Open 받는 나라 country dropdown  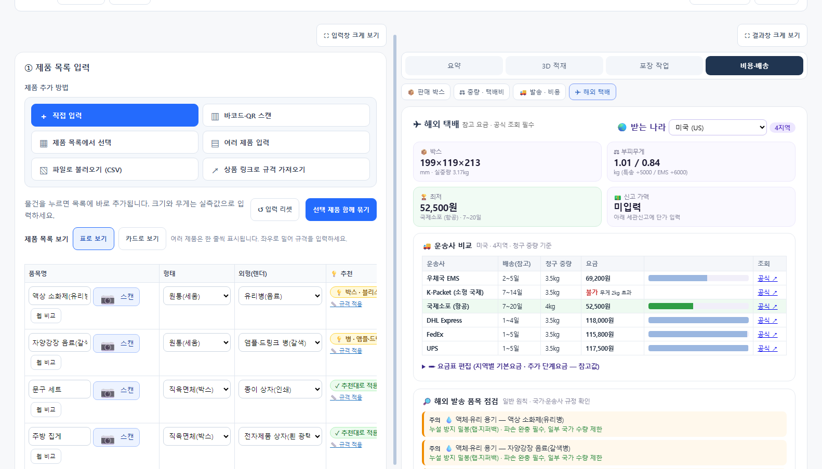[718, 128]
